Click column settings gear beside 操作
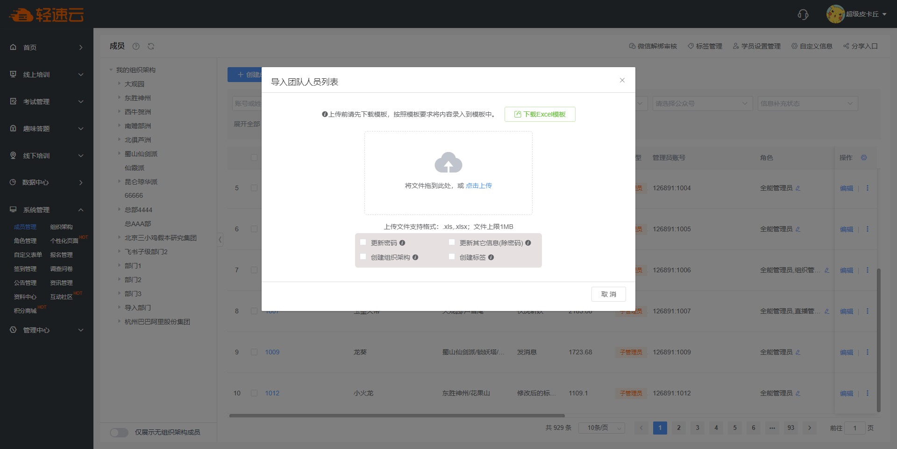 point(864,158)
